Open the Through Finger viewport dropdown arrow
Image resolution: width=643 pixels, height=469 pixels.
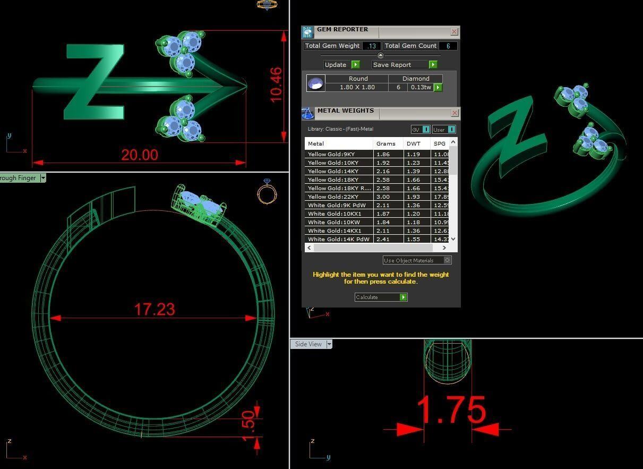click(43, 178)
